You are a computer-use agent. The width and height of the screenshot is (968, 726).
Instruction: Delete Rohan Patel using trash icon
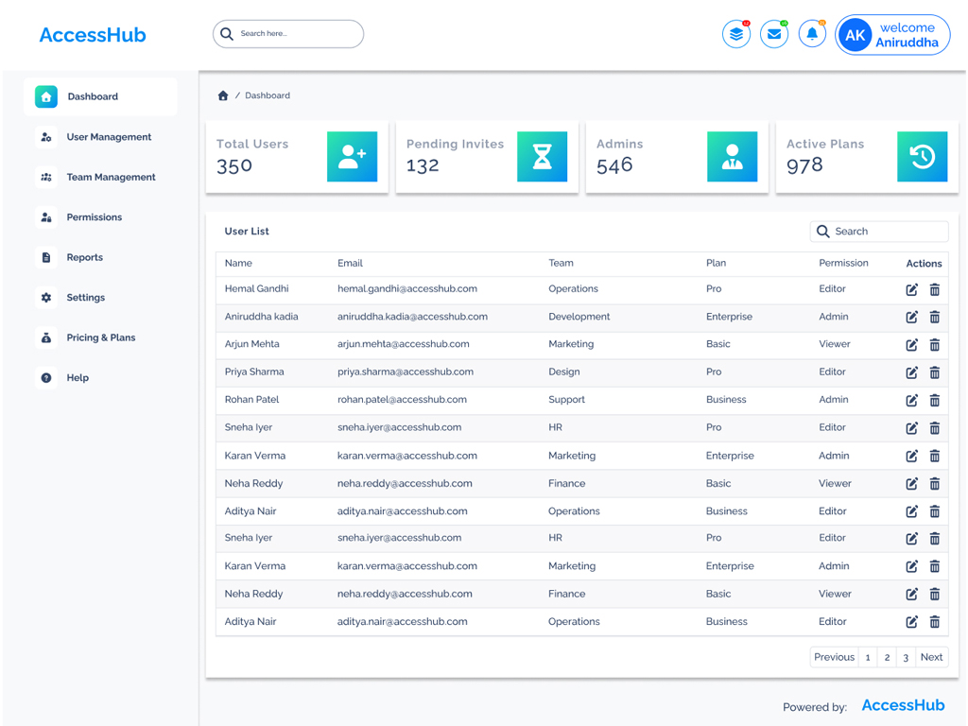tap(935, 401)
